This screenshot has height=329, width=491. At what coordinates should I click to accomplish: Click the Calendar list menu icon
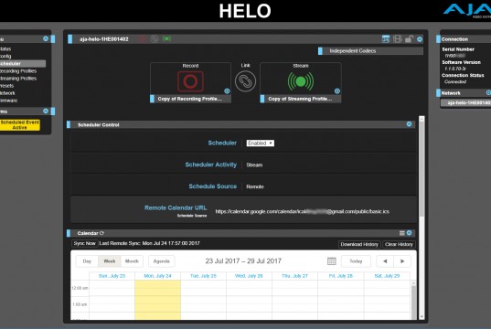[x=402, y=233]
